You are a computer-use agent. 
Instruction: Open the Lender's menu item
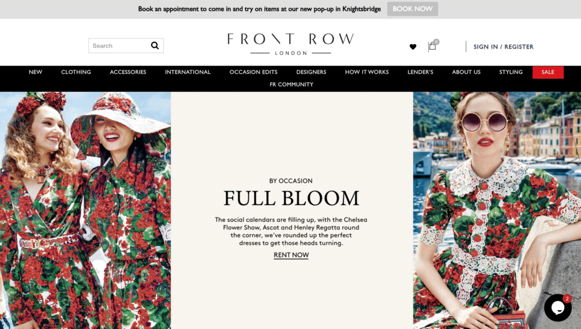point(420,72)
